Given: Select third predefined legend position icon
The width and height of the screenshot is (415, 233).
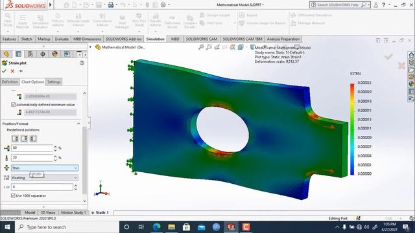Looking at the screenshot, I should tap(33, 139).
